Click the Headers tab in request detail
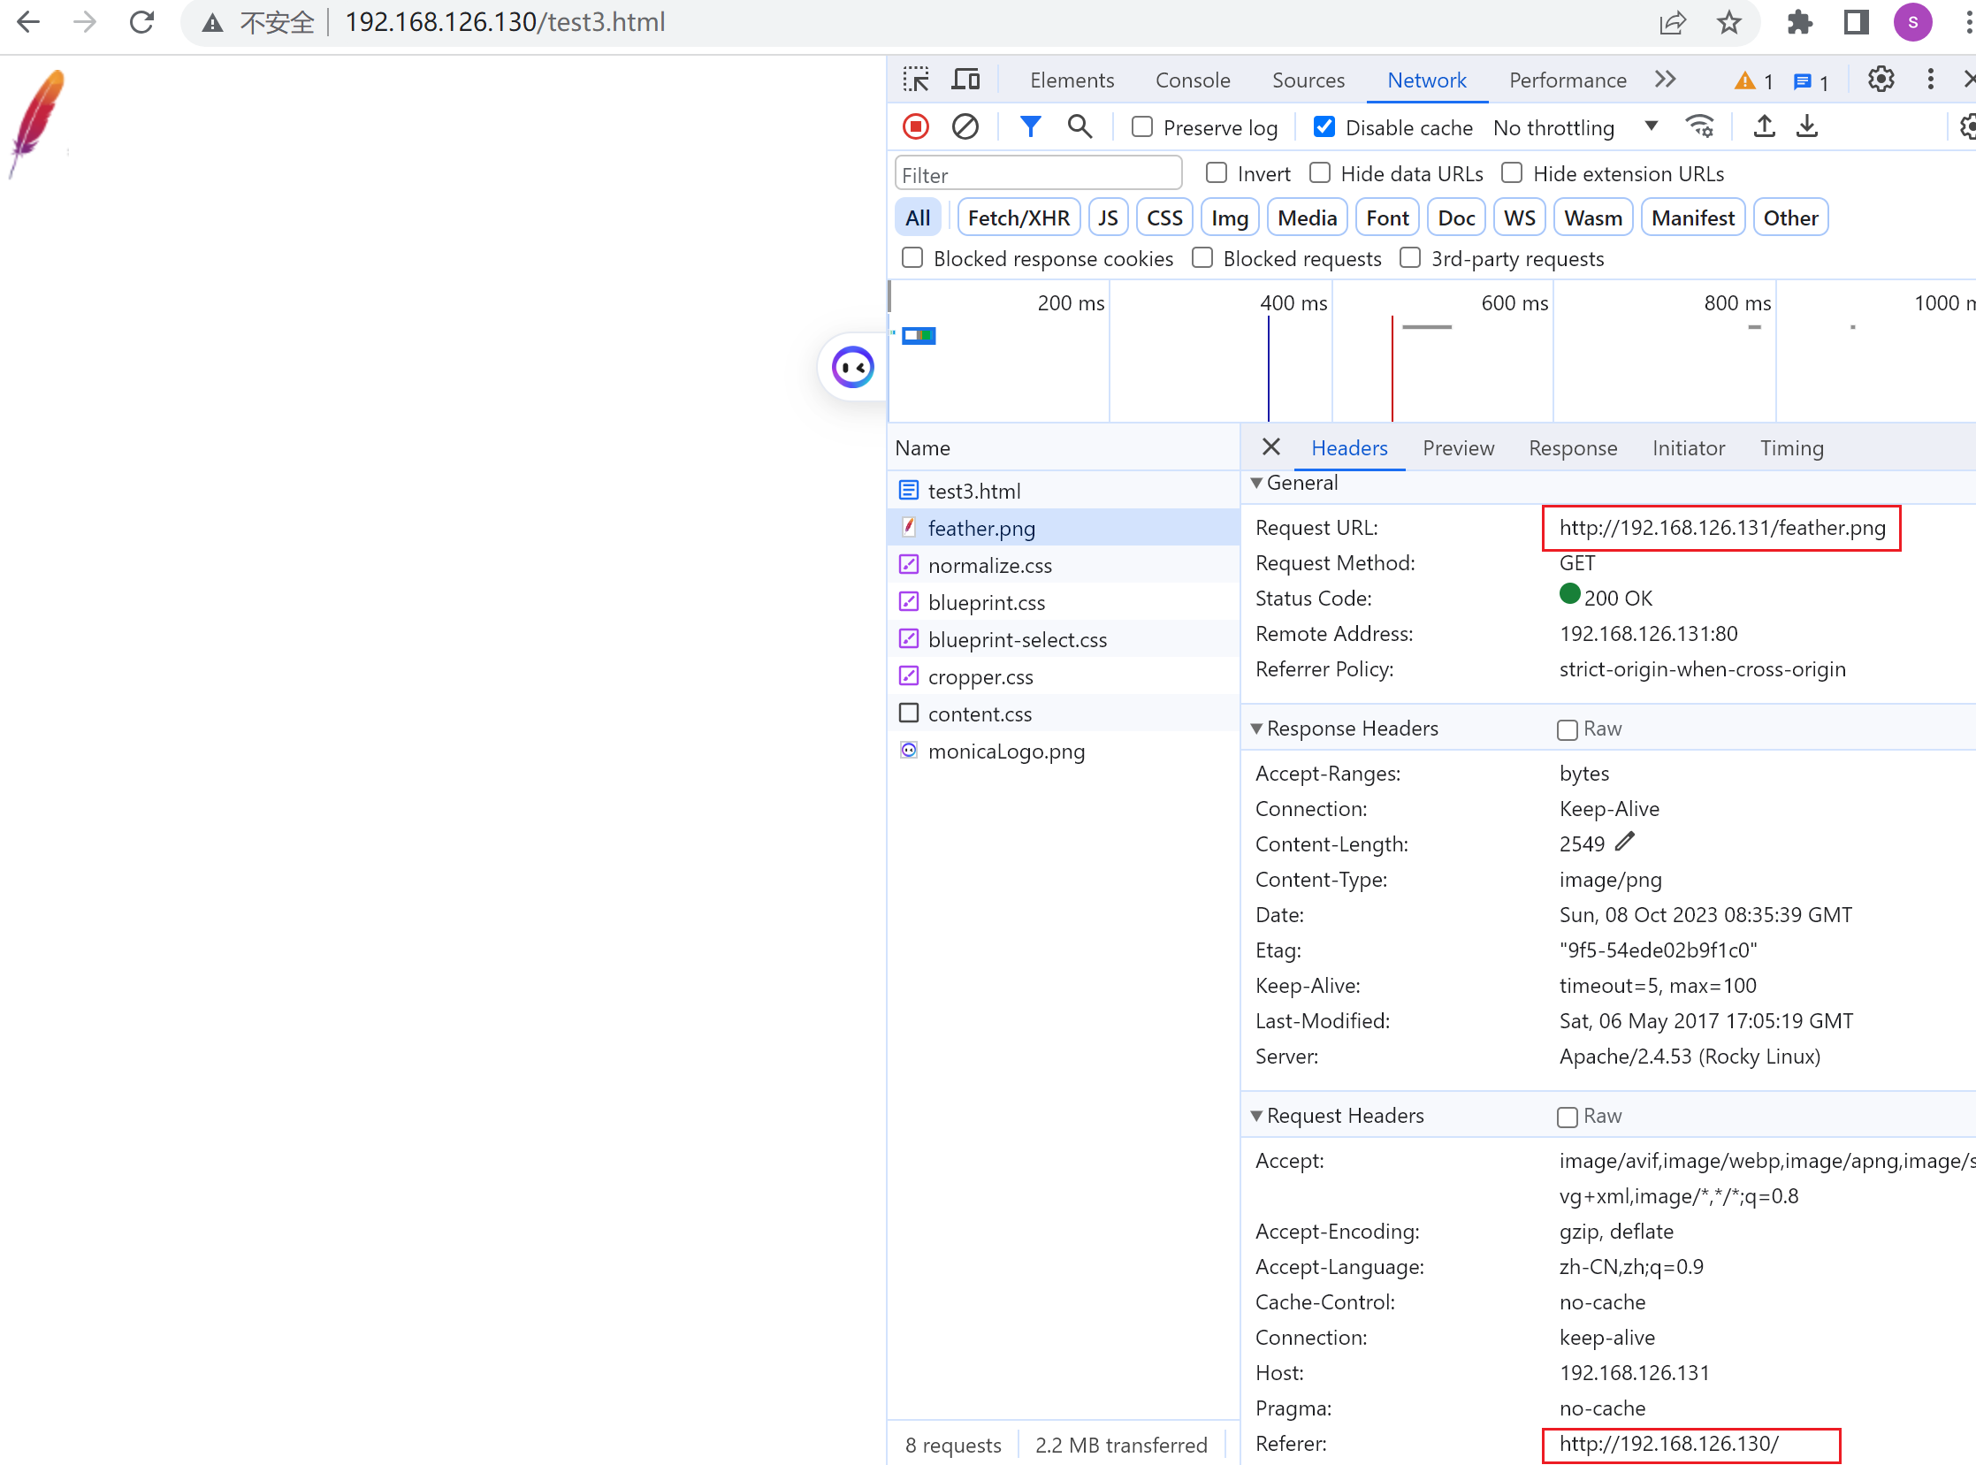The width and height of the screenshot is (1976, 1465). [1350, 447]
